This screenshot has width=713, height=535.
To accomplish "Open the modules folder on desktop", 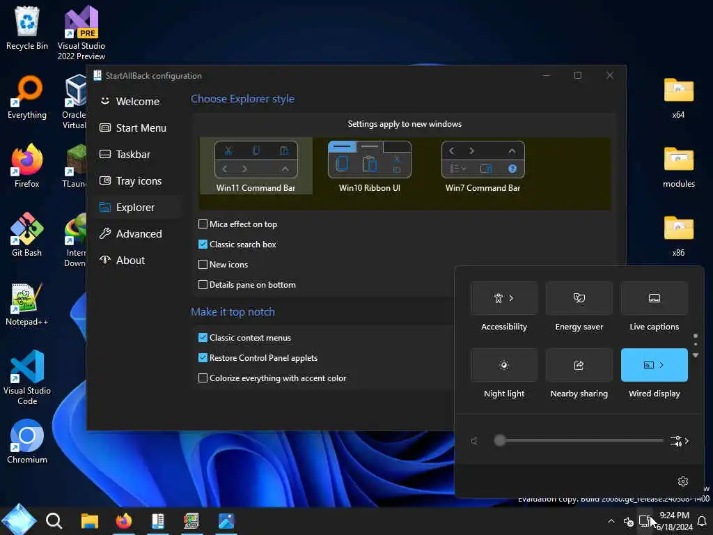I will 678,166.
